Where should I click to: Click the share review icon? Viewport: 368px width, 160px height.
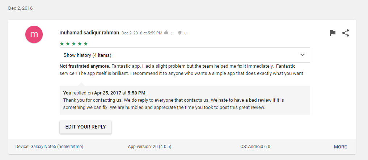point(346,33)
